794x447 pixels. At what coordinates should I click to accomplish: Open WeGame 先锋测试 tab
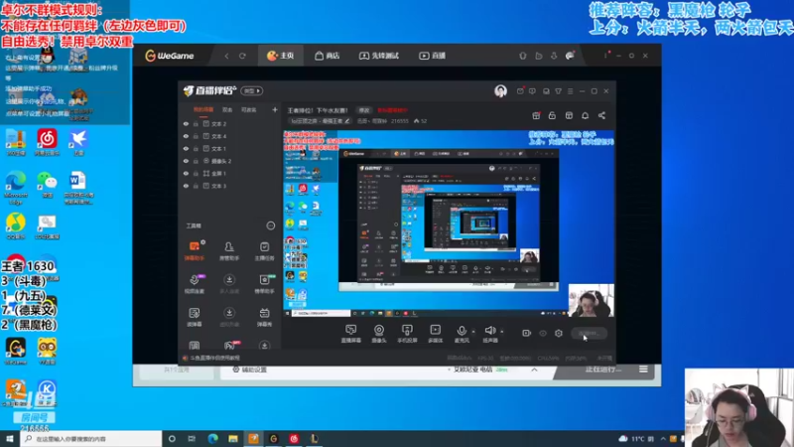point(379,56)
